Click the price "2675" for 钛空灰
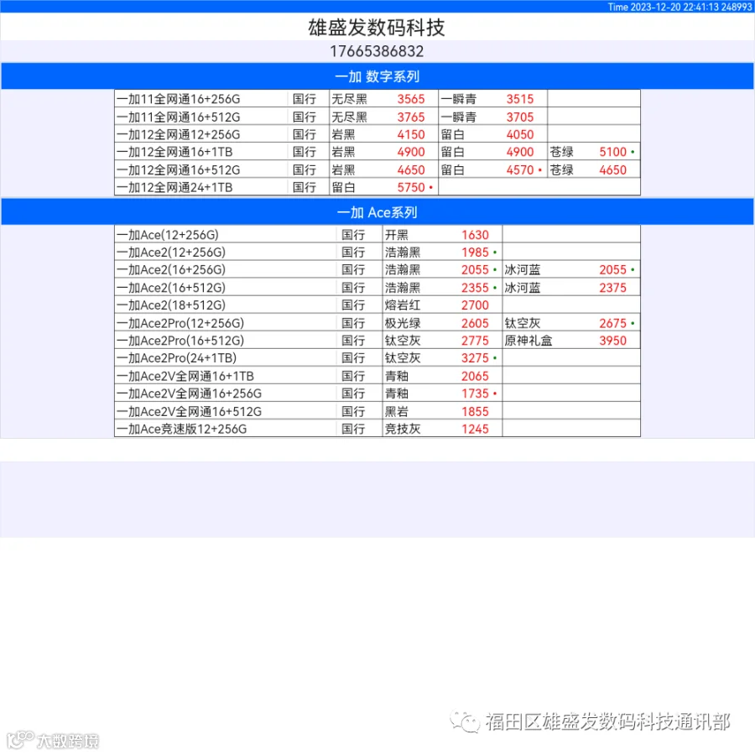The height and width of the screenshot is (755, 755). click(x=613, y=323)
